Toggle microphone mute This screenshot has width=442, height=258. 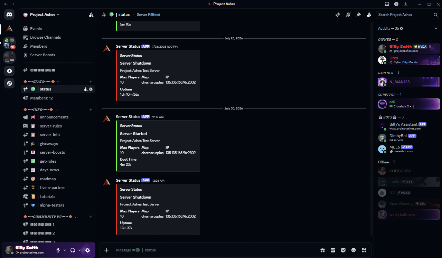coord(58,250)
